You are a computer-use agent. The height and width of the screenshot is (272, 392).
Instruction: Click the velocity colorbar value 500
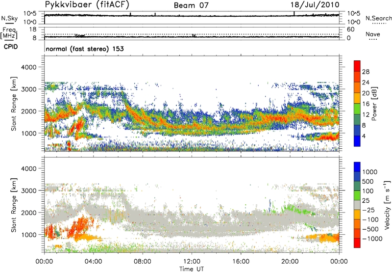tap(368, 181)
